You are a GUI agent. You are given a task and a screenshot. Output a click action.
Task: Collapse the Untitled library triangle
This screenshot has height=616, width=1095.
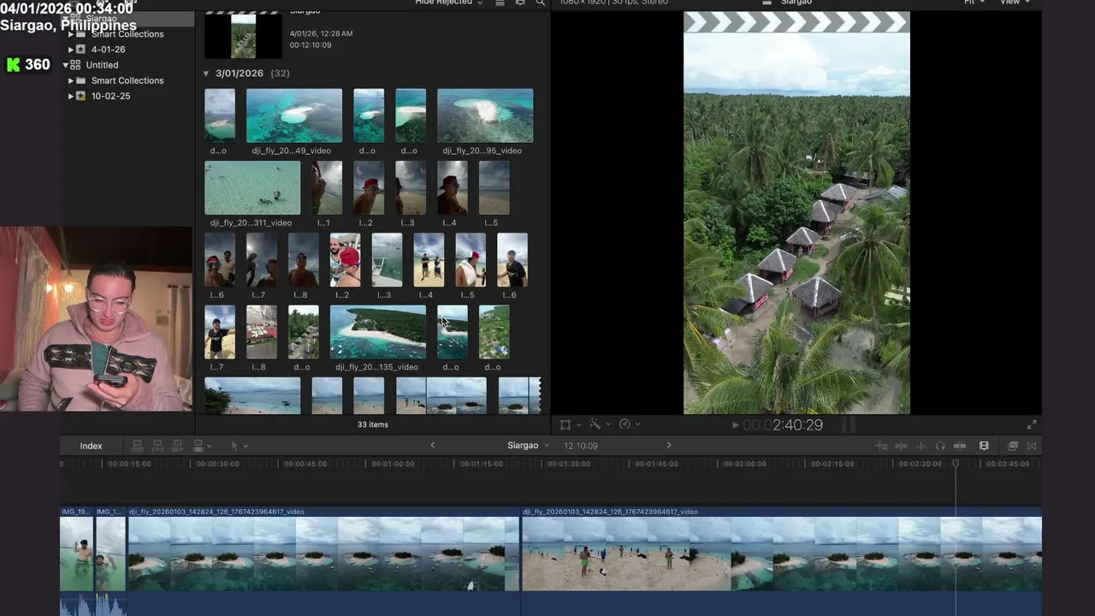point(65,65)
